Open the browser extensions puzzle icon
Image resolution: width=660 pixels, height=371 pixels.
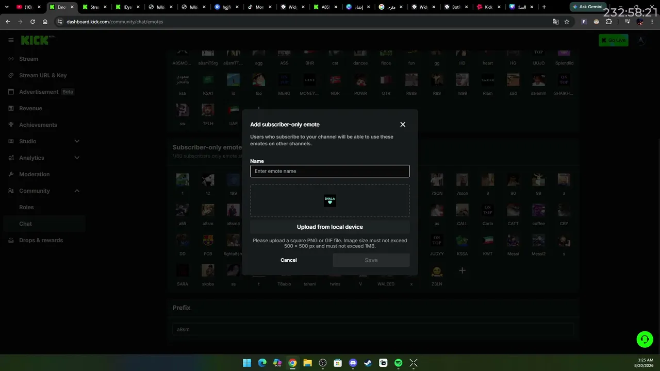[609, 22]
